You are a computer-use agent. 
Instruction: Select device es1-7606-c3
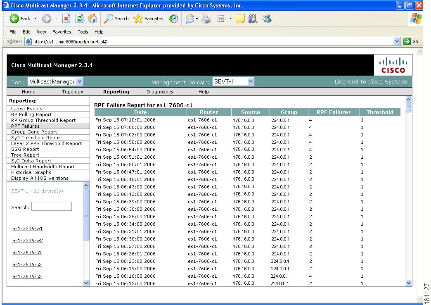[x=27, y=276]
